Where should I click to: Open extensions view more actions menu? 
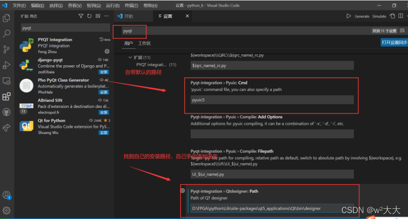106,16
